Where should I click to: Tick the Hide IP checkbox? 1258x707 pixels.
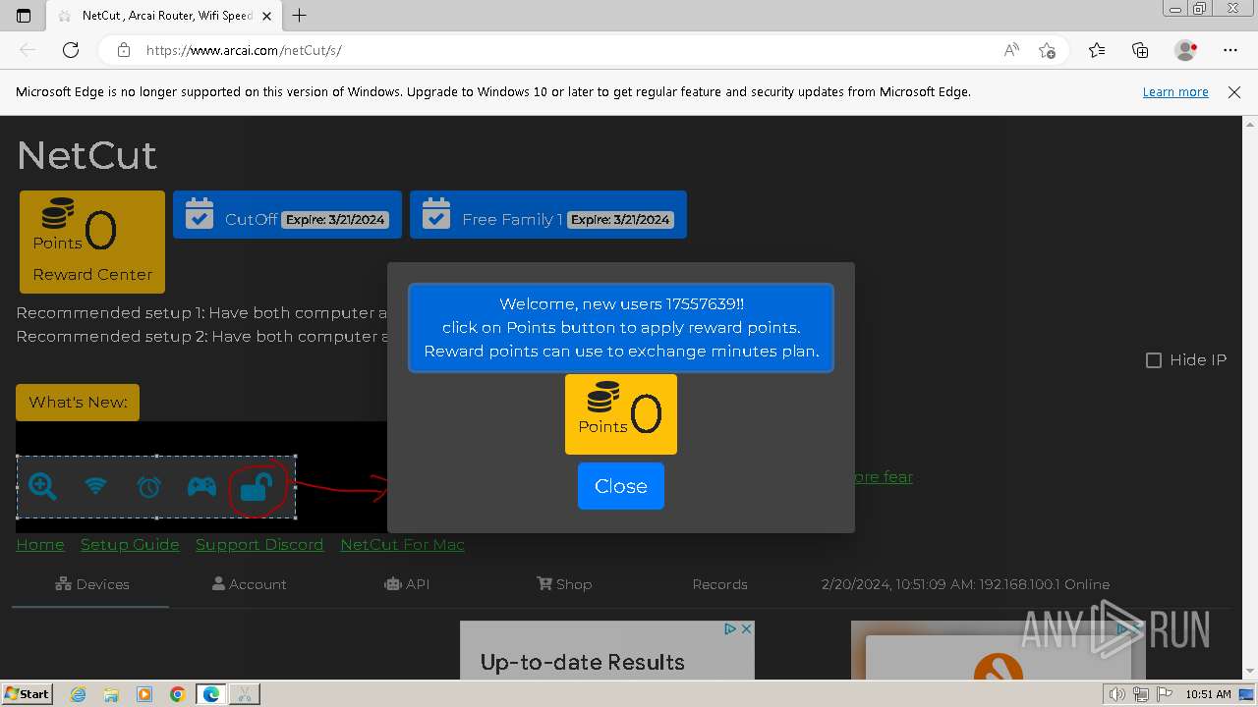coord(1154,360)
